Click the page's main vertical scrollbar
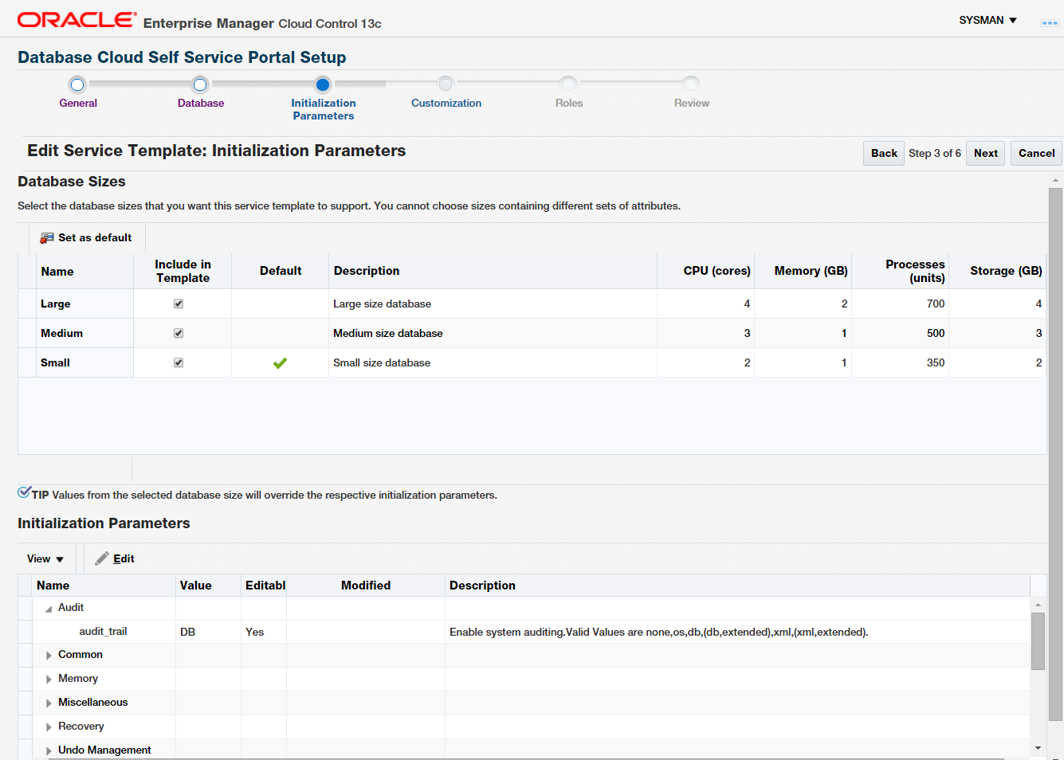The width and height of the screenshot is (1064, 760). tap(1055, 454)
